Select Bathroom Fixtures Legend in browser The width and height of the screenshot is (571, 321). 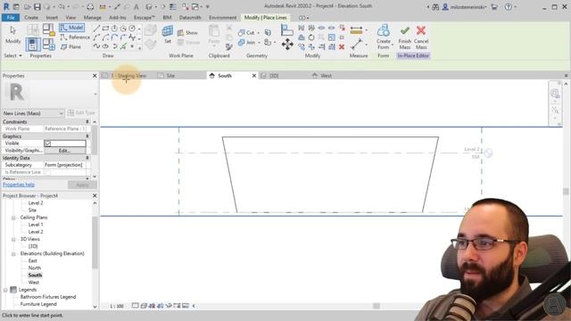click(x=47, y=297)
